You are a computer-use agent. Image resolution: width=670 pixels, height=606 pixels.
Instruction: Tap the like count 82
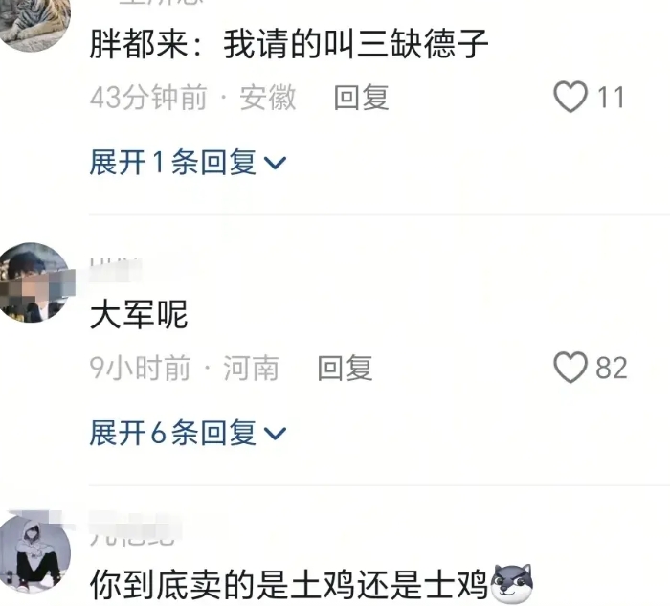click(x=612, y=368)
